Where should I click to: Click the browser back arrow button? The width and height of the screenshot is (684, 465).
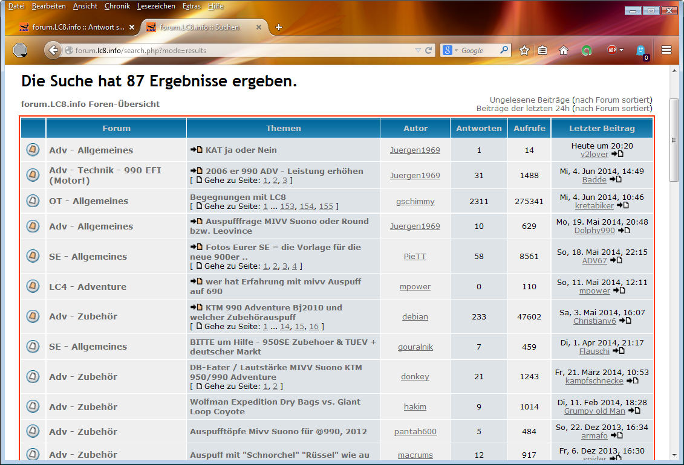point(53,51)
